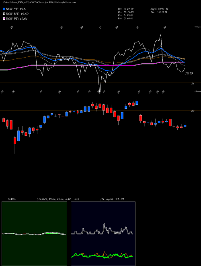201x266 pixels.
Task: Open the green MACD indicator panel
Action: (x=34, y=234)
